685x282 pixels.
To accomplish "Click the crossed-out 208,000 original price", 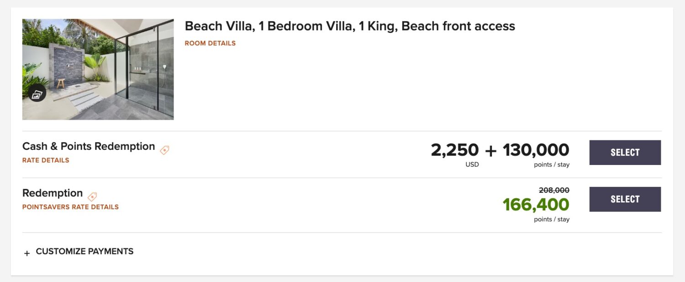I will pos(554,190).
